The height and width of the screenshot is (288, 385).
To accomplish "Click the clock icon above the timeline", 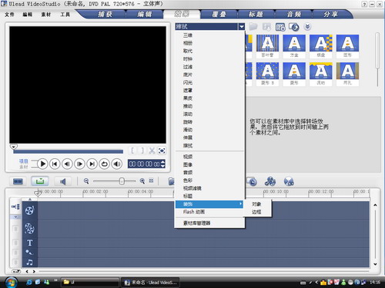I will tap(252, 181).
